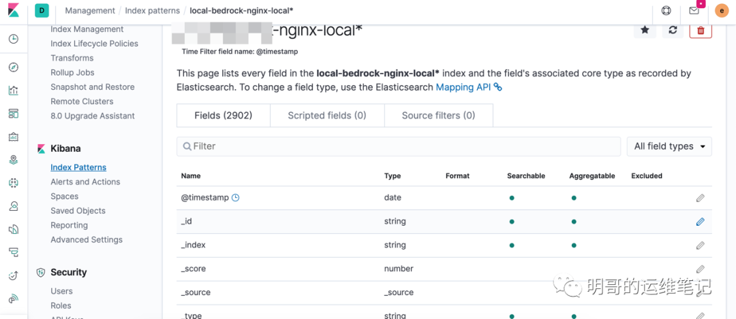The image size is (736, 319).
Task: Open Machine Learning icon in sidebar
Action: pyautogui.click(x=14, y=183)
